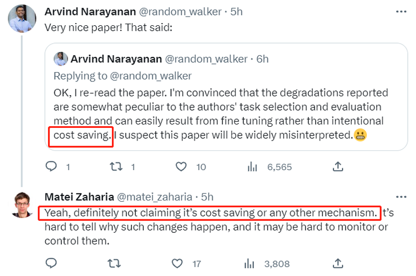Open the @matei_zaharia handle
This screenshot has width=416, height=276.
tap(154, 197)
